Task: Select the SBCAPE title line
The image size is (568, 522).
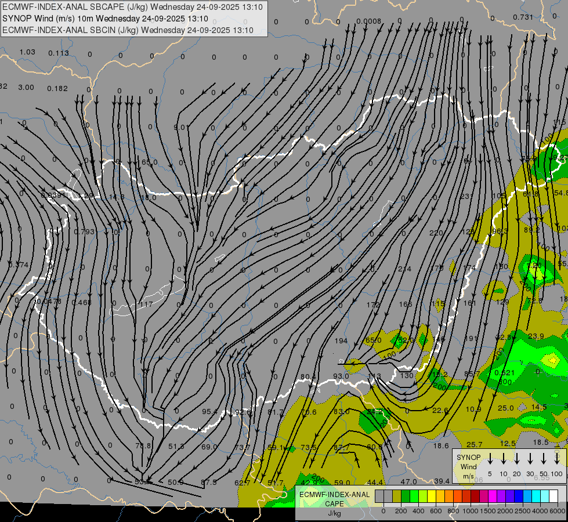Action: click(x=132, y=7)
